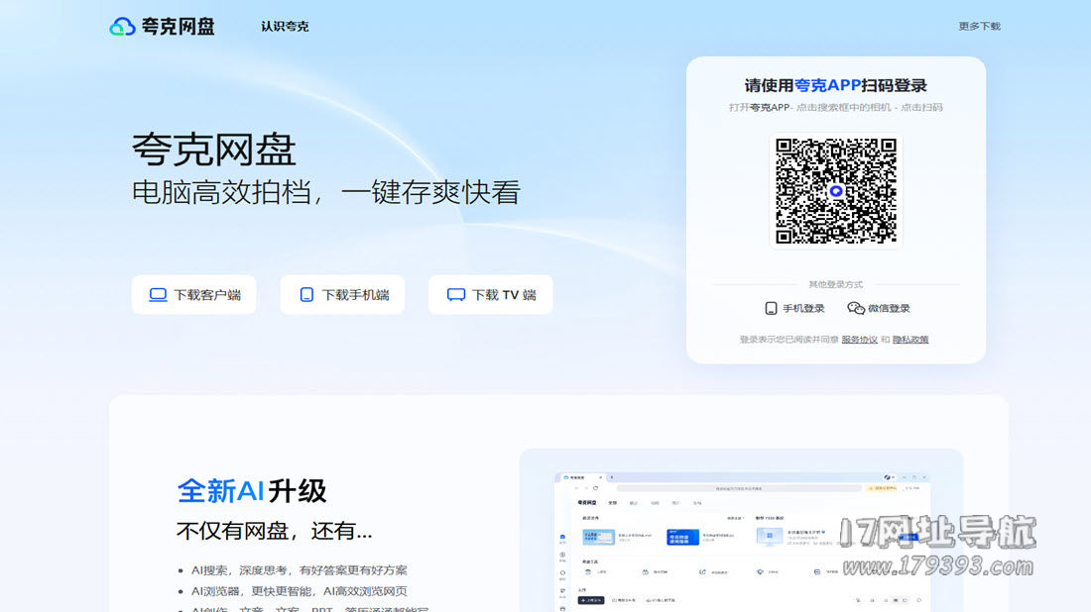Open the 隐私政策 link
Viewport: 1091px width, 612px height.
910,340
